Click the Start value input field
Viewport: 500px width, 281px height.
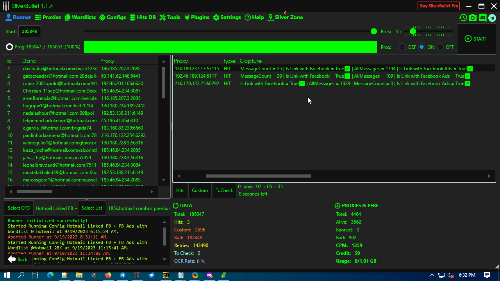pos(29,31)
